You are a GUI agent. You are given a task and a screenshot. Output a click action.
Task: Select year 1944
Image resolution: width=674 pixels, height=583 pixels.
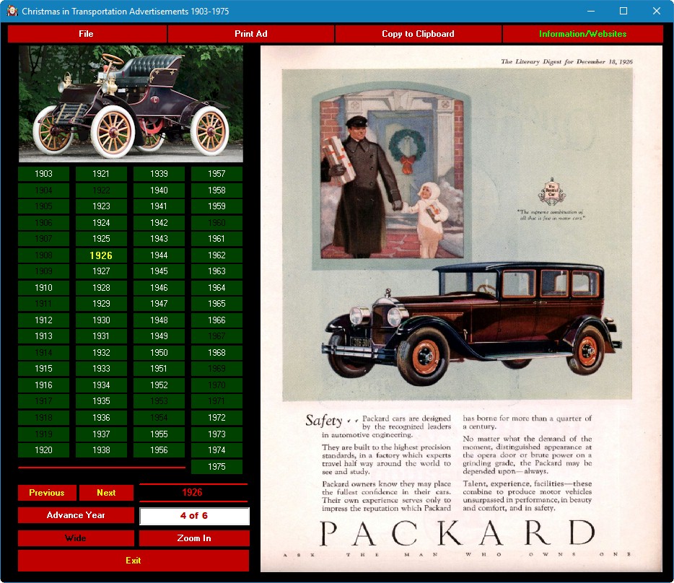click(x=159, y=255)
